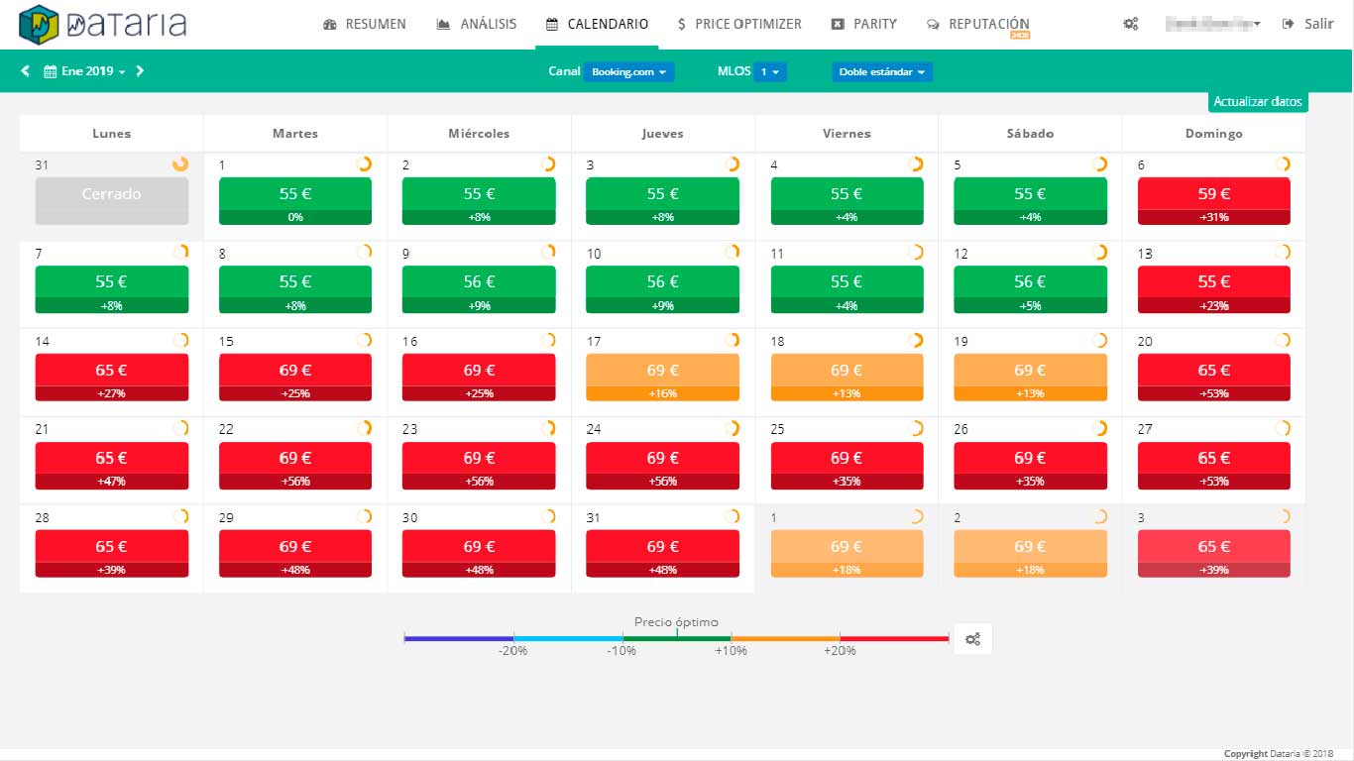Click occupancy circle icon for January 5

coord(1099,164)
